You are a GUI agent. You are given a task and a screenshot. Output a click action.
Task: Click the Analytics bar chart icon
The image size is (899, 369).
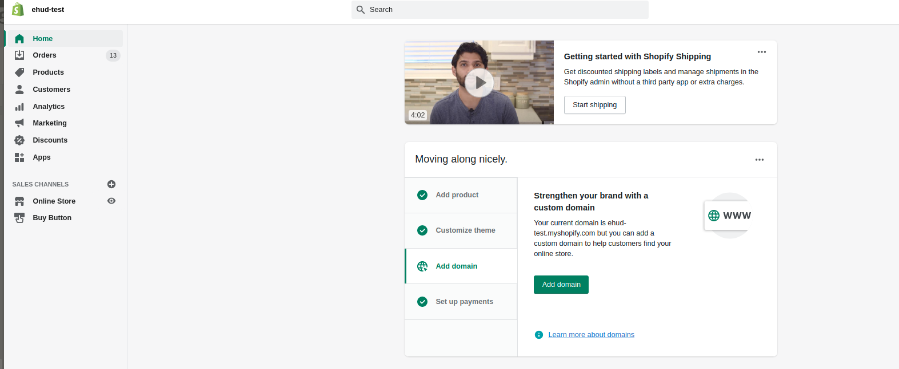coord(19,107)
